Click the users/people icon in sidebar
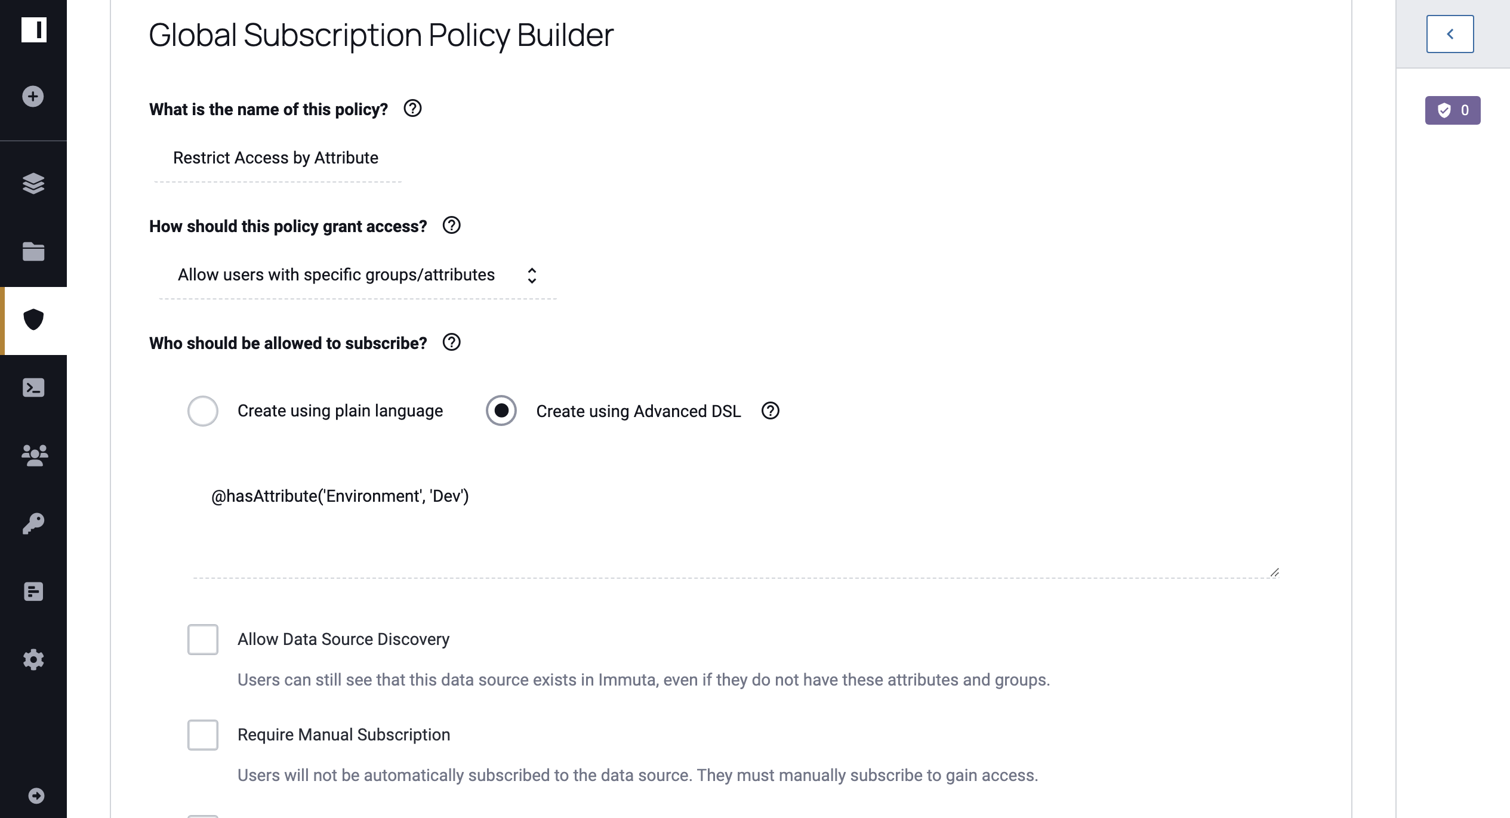This screenshot has width=1510, height=818. click(33, 455)
